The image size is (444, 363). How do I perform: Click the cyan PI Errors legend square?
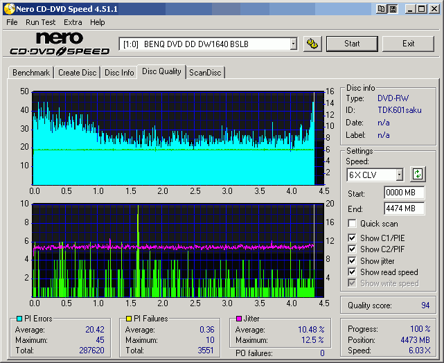[19, 319]
